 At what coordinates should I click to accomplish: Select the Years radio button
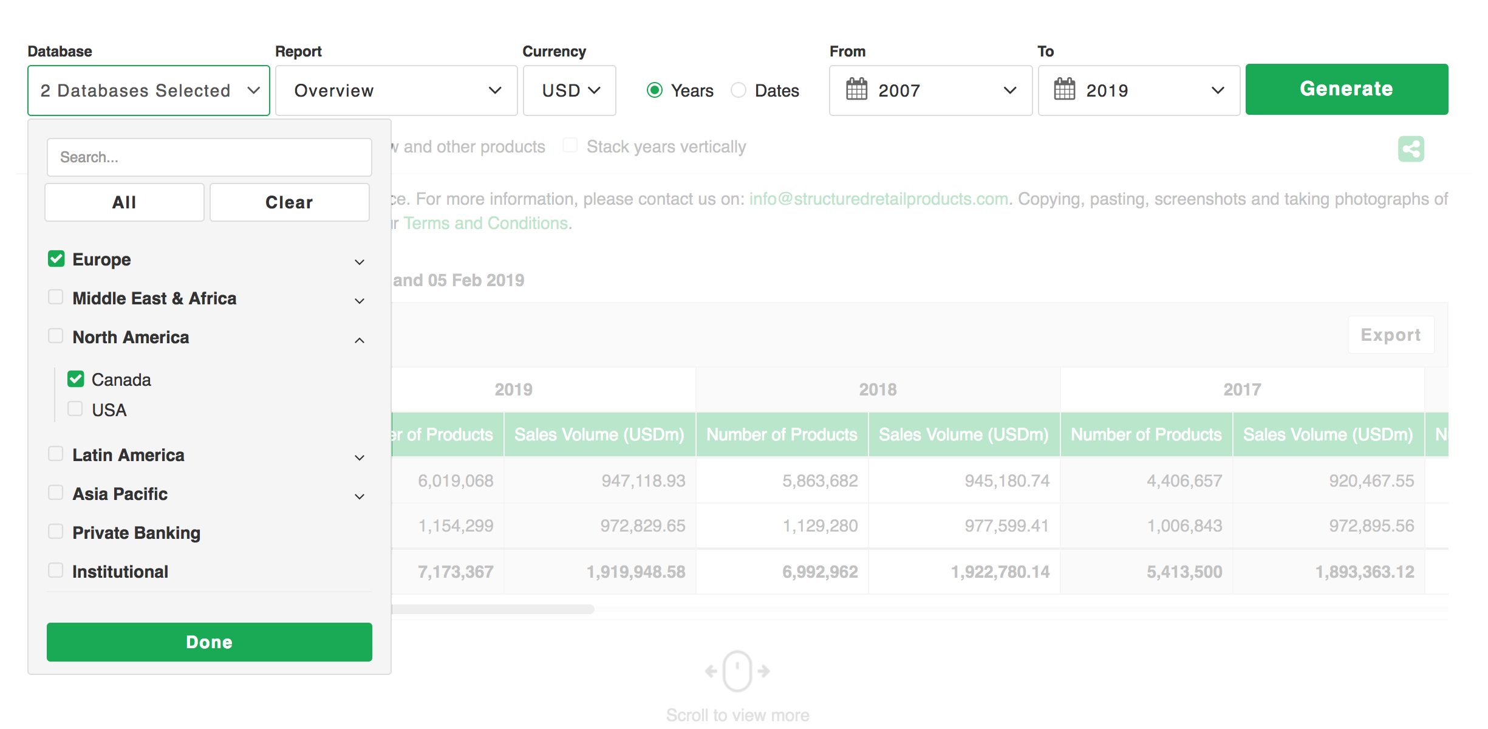(x=654, y=90)
